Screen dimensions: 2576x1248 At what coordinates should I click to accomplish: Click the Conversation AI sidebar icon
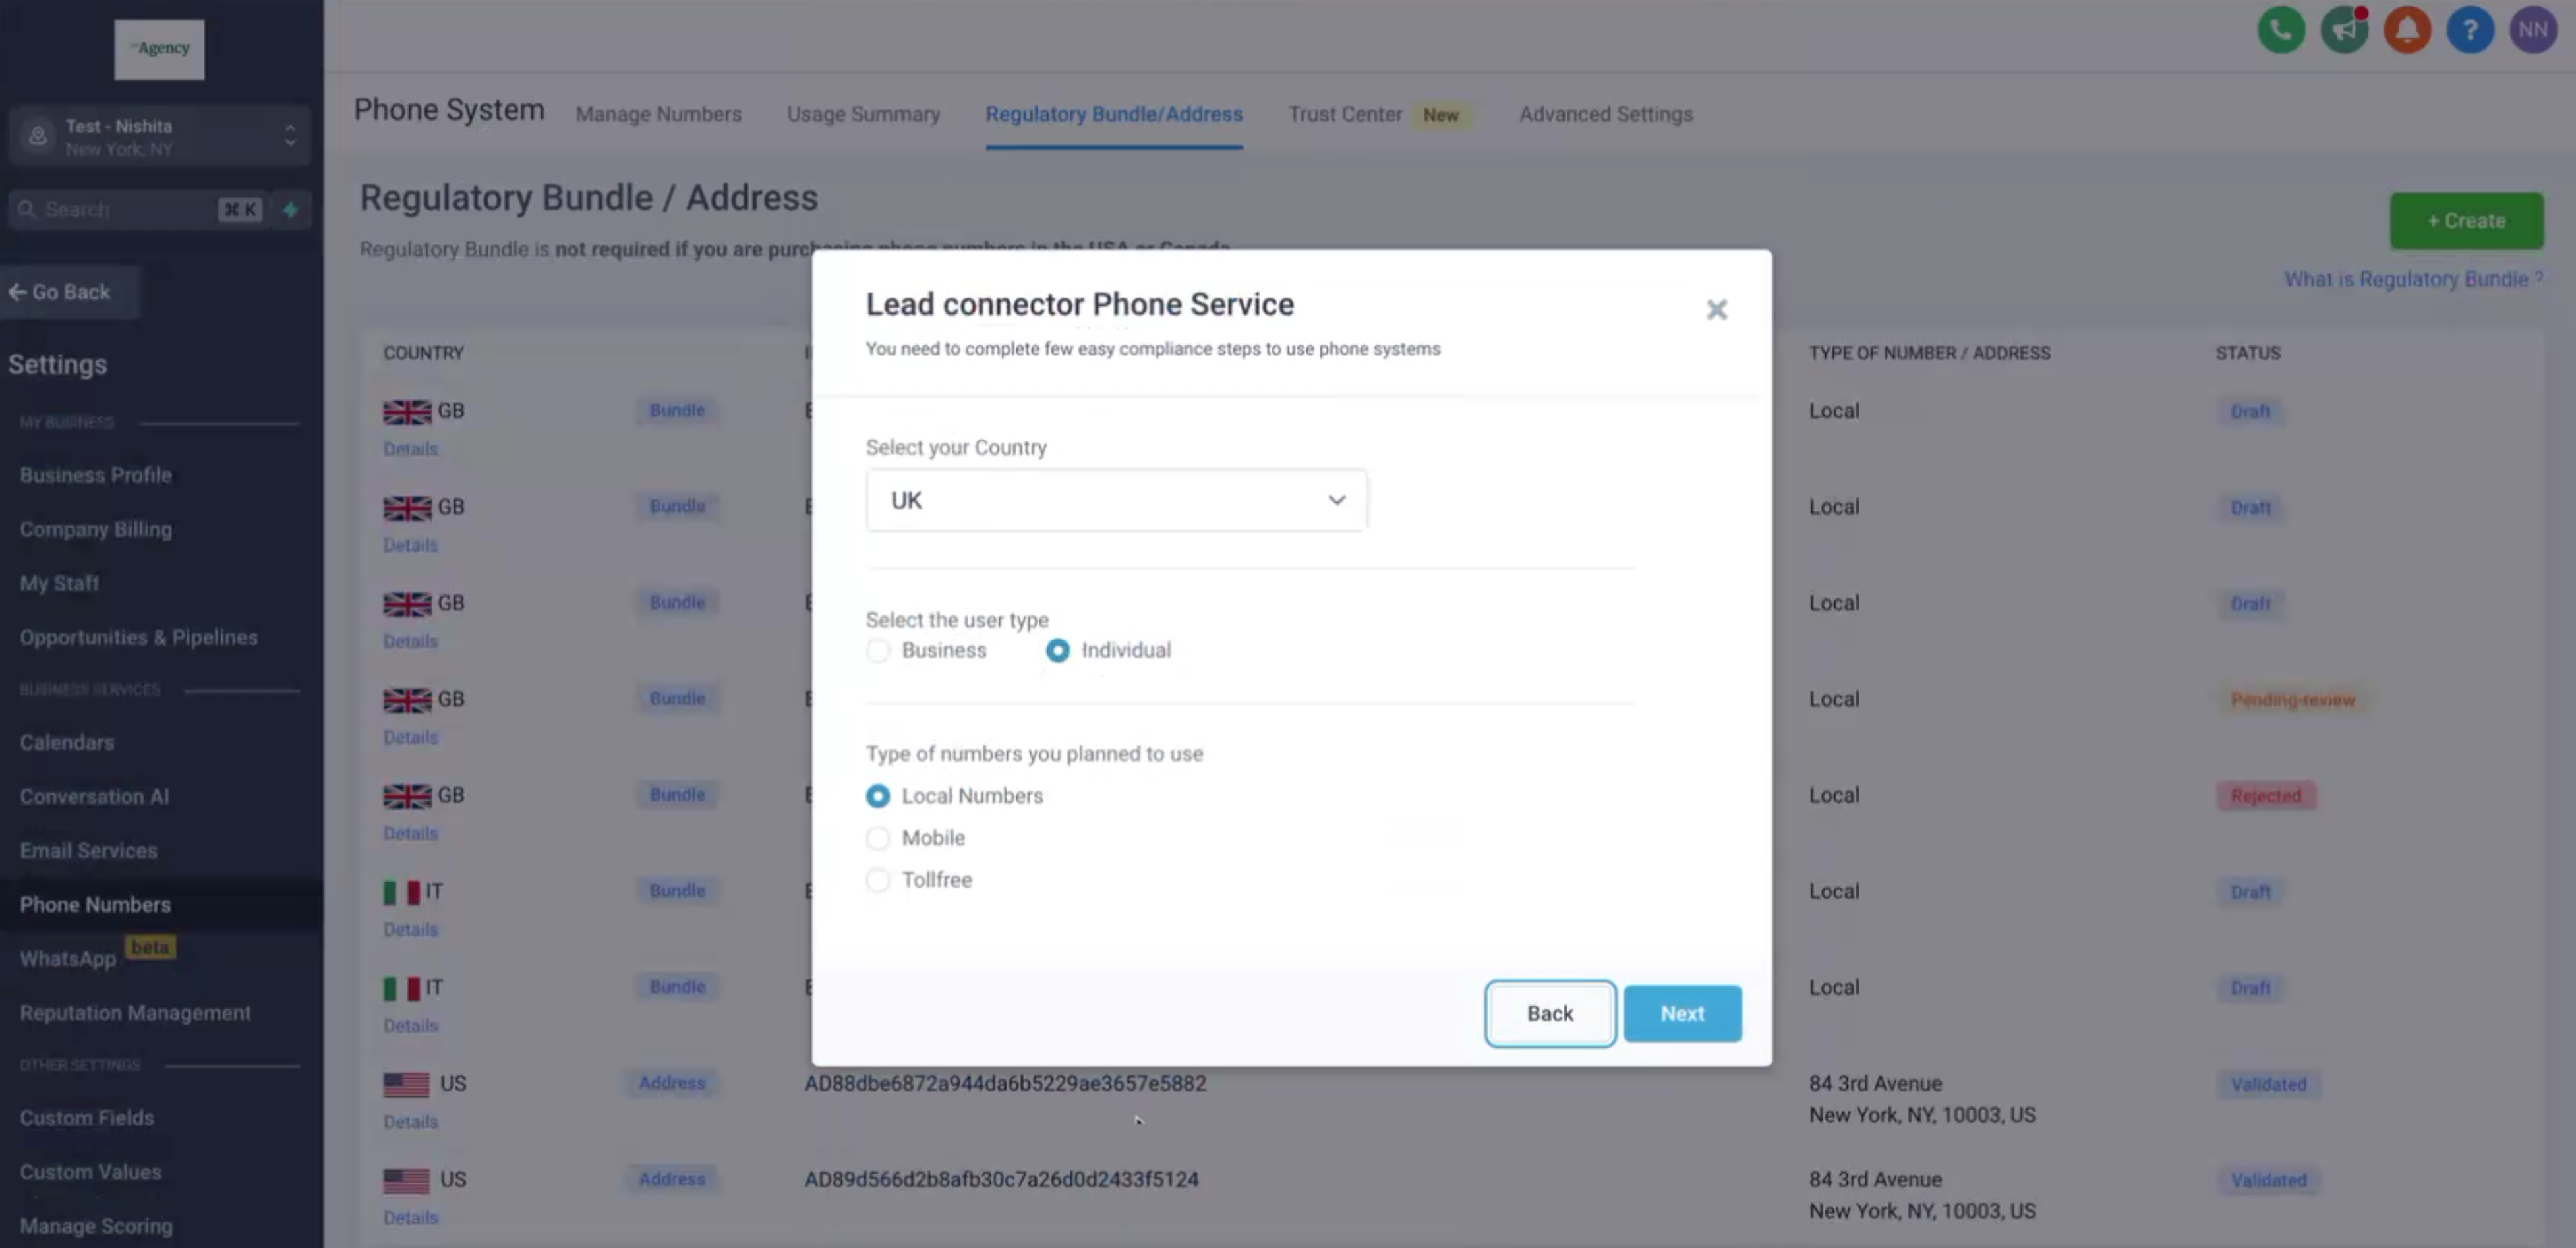pyautogui.click(x=94, y=795)
